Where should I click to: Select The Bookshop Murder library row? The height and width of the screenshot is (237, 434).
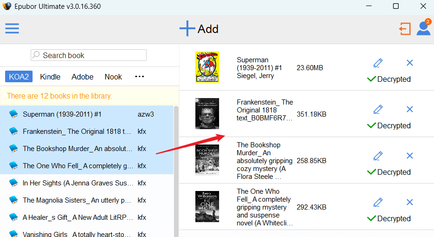(87, 149)
